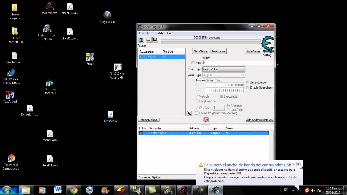Select cheat11.wav desktop file
This screenshot has height=195, width=347.
(x=50, y=161)
